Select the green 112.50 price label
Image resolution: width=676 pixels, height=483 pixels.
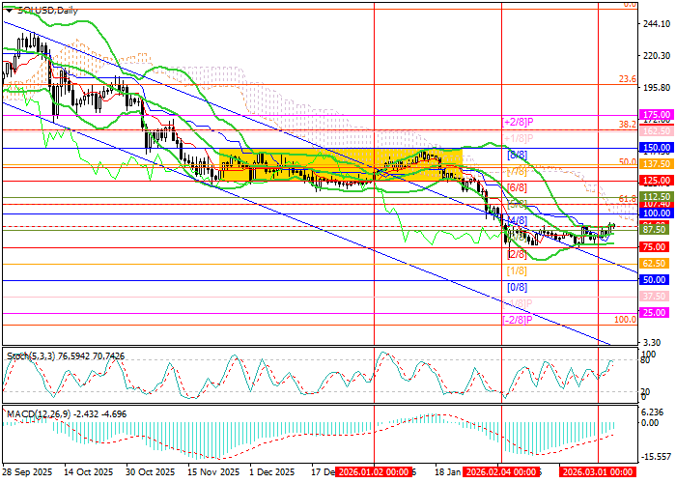tap(654, 196)
